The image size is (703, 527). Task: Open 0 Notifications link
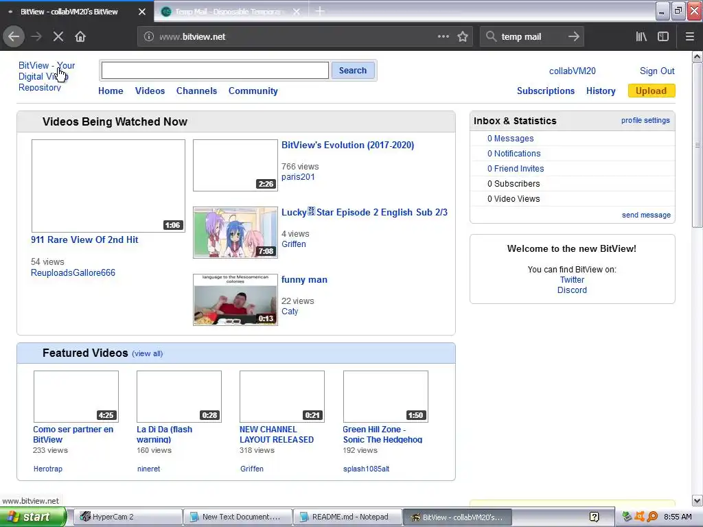click(x=514, y=154)
